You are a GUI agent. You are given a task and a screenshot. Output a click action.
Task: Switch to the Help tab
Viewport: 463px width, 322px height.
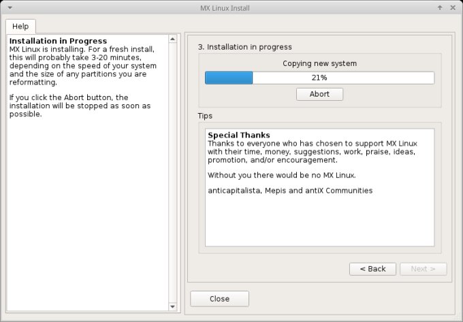click(x=20, y=26)
